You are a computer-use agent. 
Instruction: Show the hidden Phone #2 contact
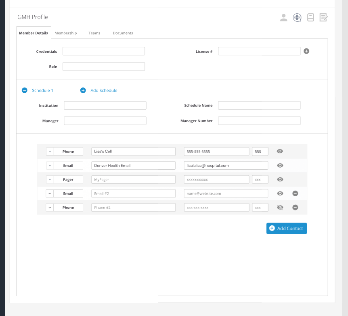tap(280, 208)
